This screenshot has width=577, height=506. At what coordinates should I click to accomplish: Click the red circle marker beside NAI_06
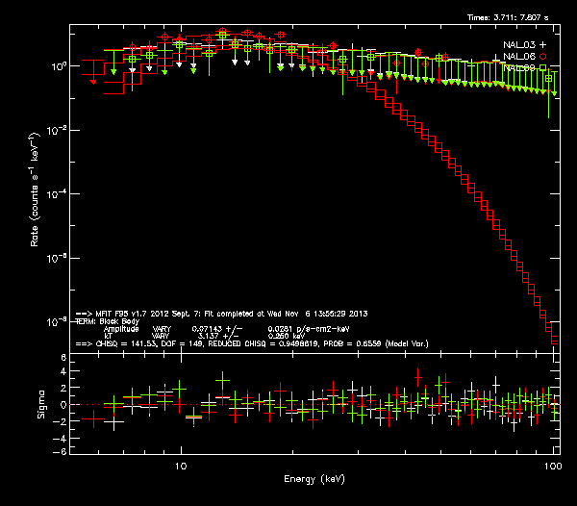[542, 57]
